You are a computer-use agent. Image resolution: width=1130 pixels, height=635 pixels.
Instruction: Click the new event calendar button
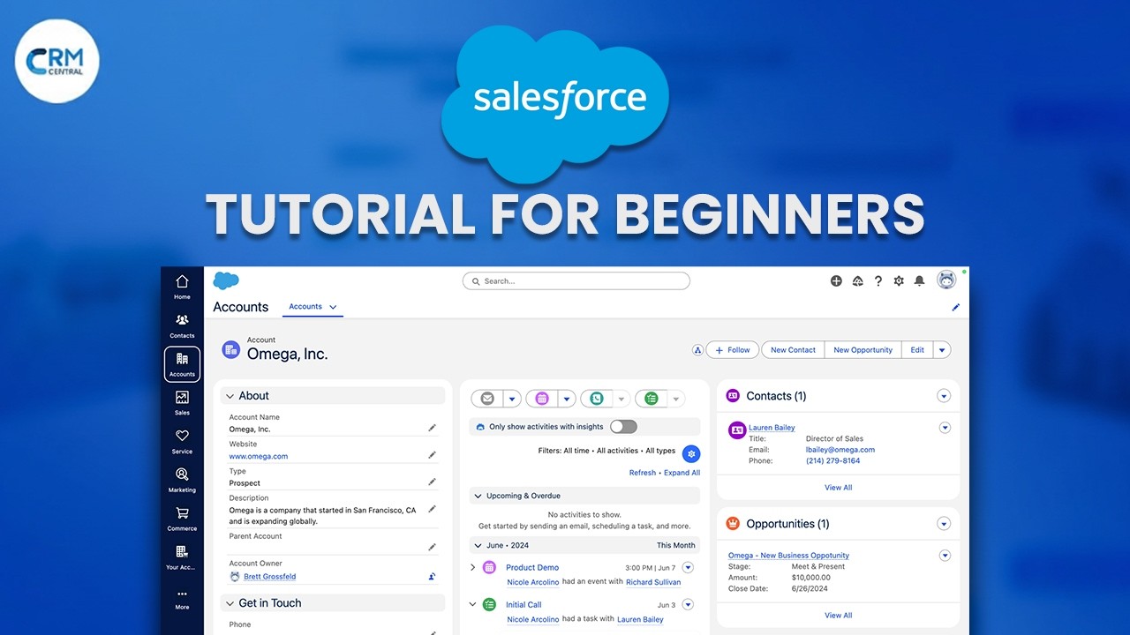click(541, 399)
